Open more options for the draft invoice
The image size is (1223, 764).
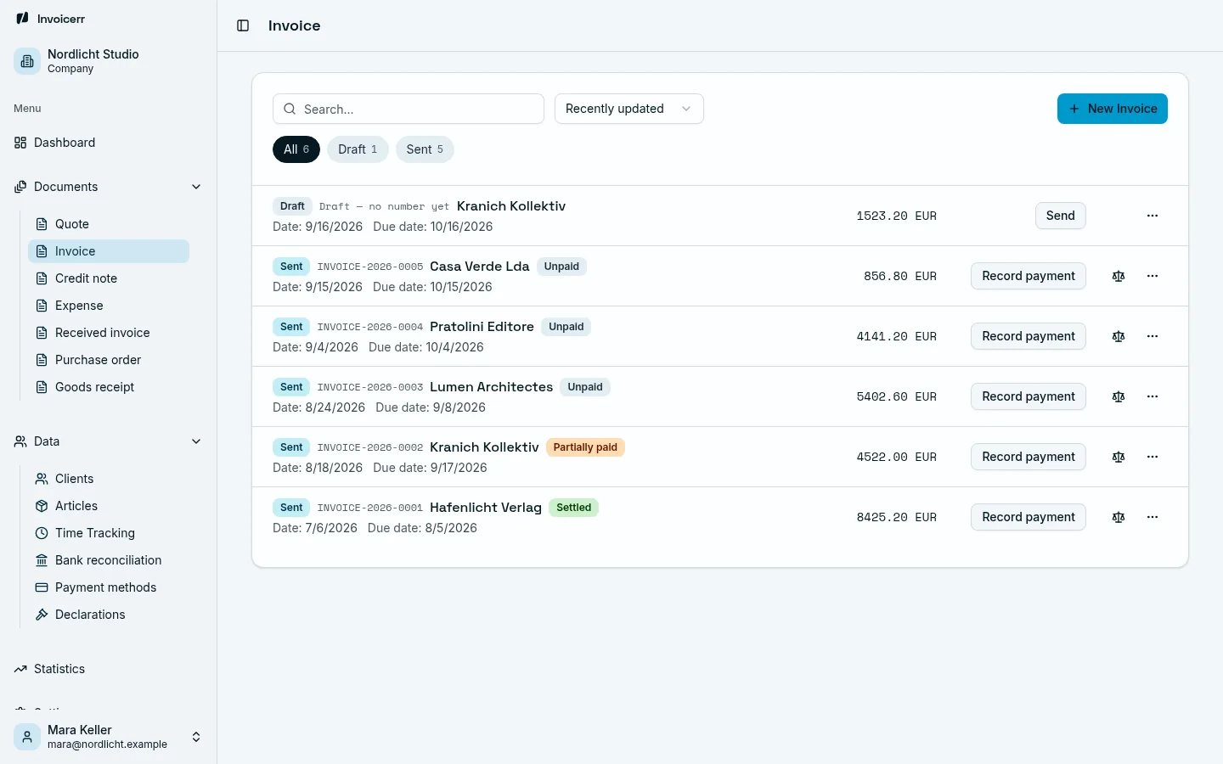1153,216
